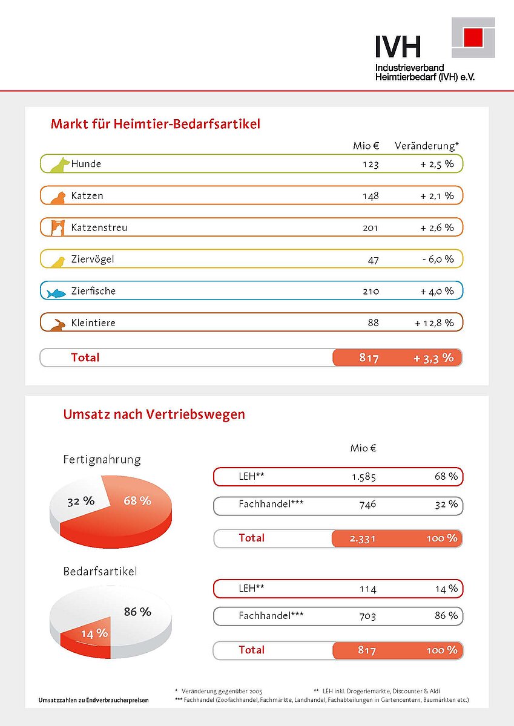Screen dimensions: 514x726
Task: Select the Fachhandel*** row showing 703
Action: coord(338,616)
